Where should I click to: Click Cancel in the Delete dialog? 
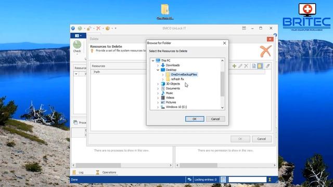[261, 139]
